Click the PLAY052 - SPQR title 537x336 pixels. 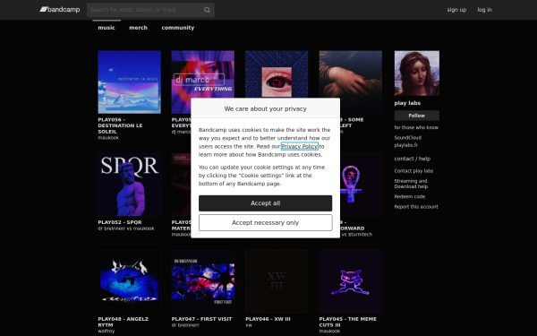[x=120, y=222]
